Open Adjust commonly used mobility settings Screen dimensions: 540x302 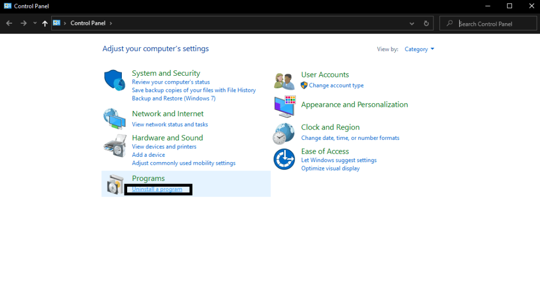coord(184,163)
